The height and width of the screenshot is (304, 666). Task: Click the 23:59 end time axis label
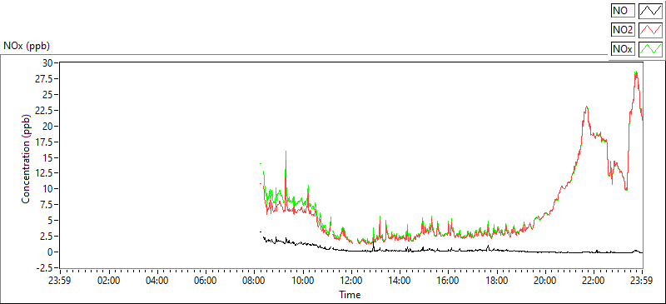[x=642, y=281]
